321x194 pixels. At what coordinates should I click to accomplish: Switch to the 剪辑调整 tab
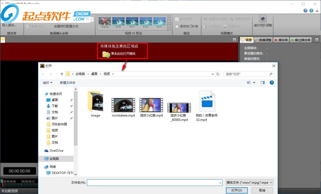pos(263,40)
